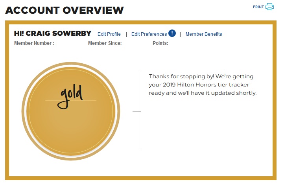Click separator between Edit Profile and Preferences
The image size is (284, 186).
pyautogui.click(x=126, y=34)
